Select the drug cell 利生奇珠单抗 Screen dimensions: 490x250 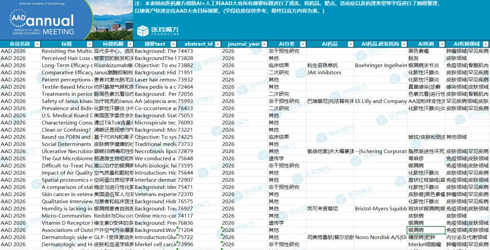click(330, 65)
